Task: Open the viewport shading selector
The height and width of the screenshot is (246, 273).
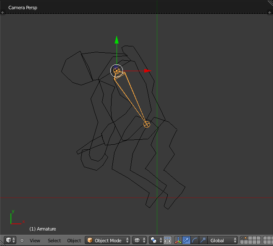Action: (x=138, y=241)
